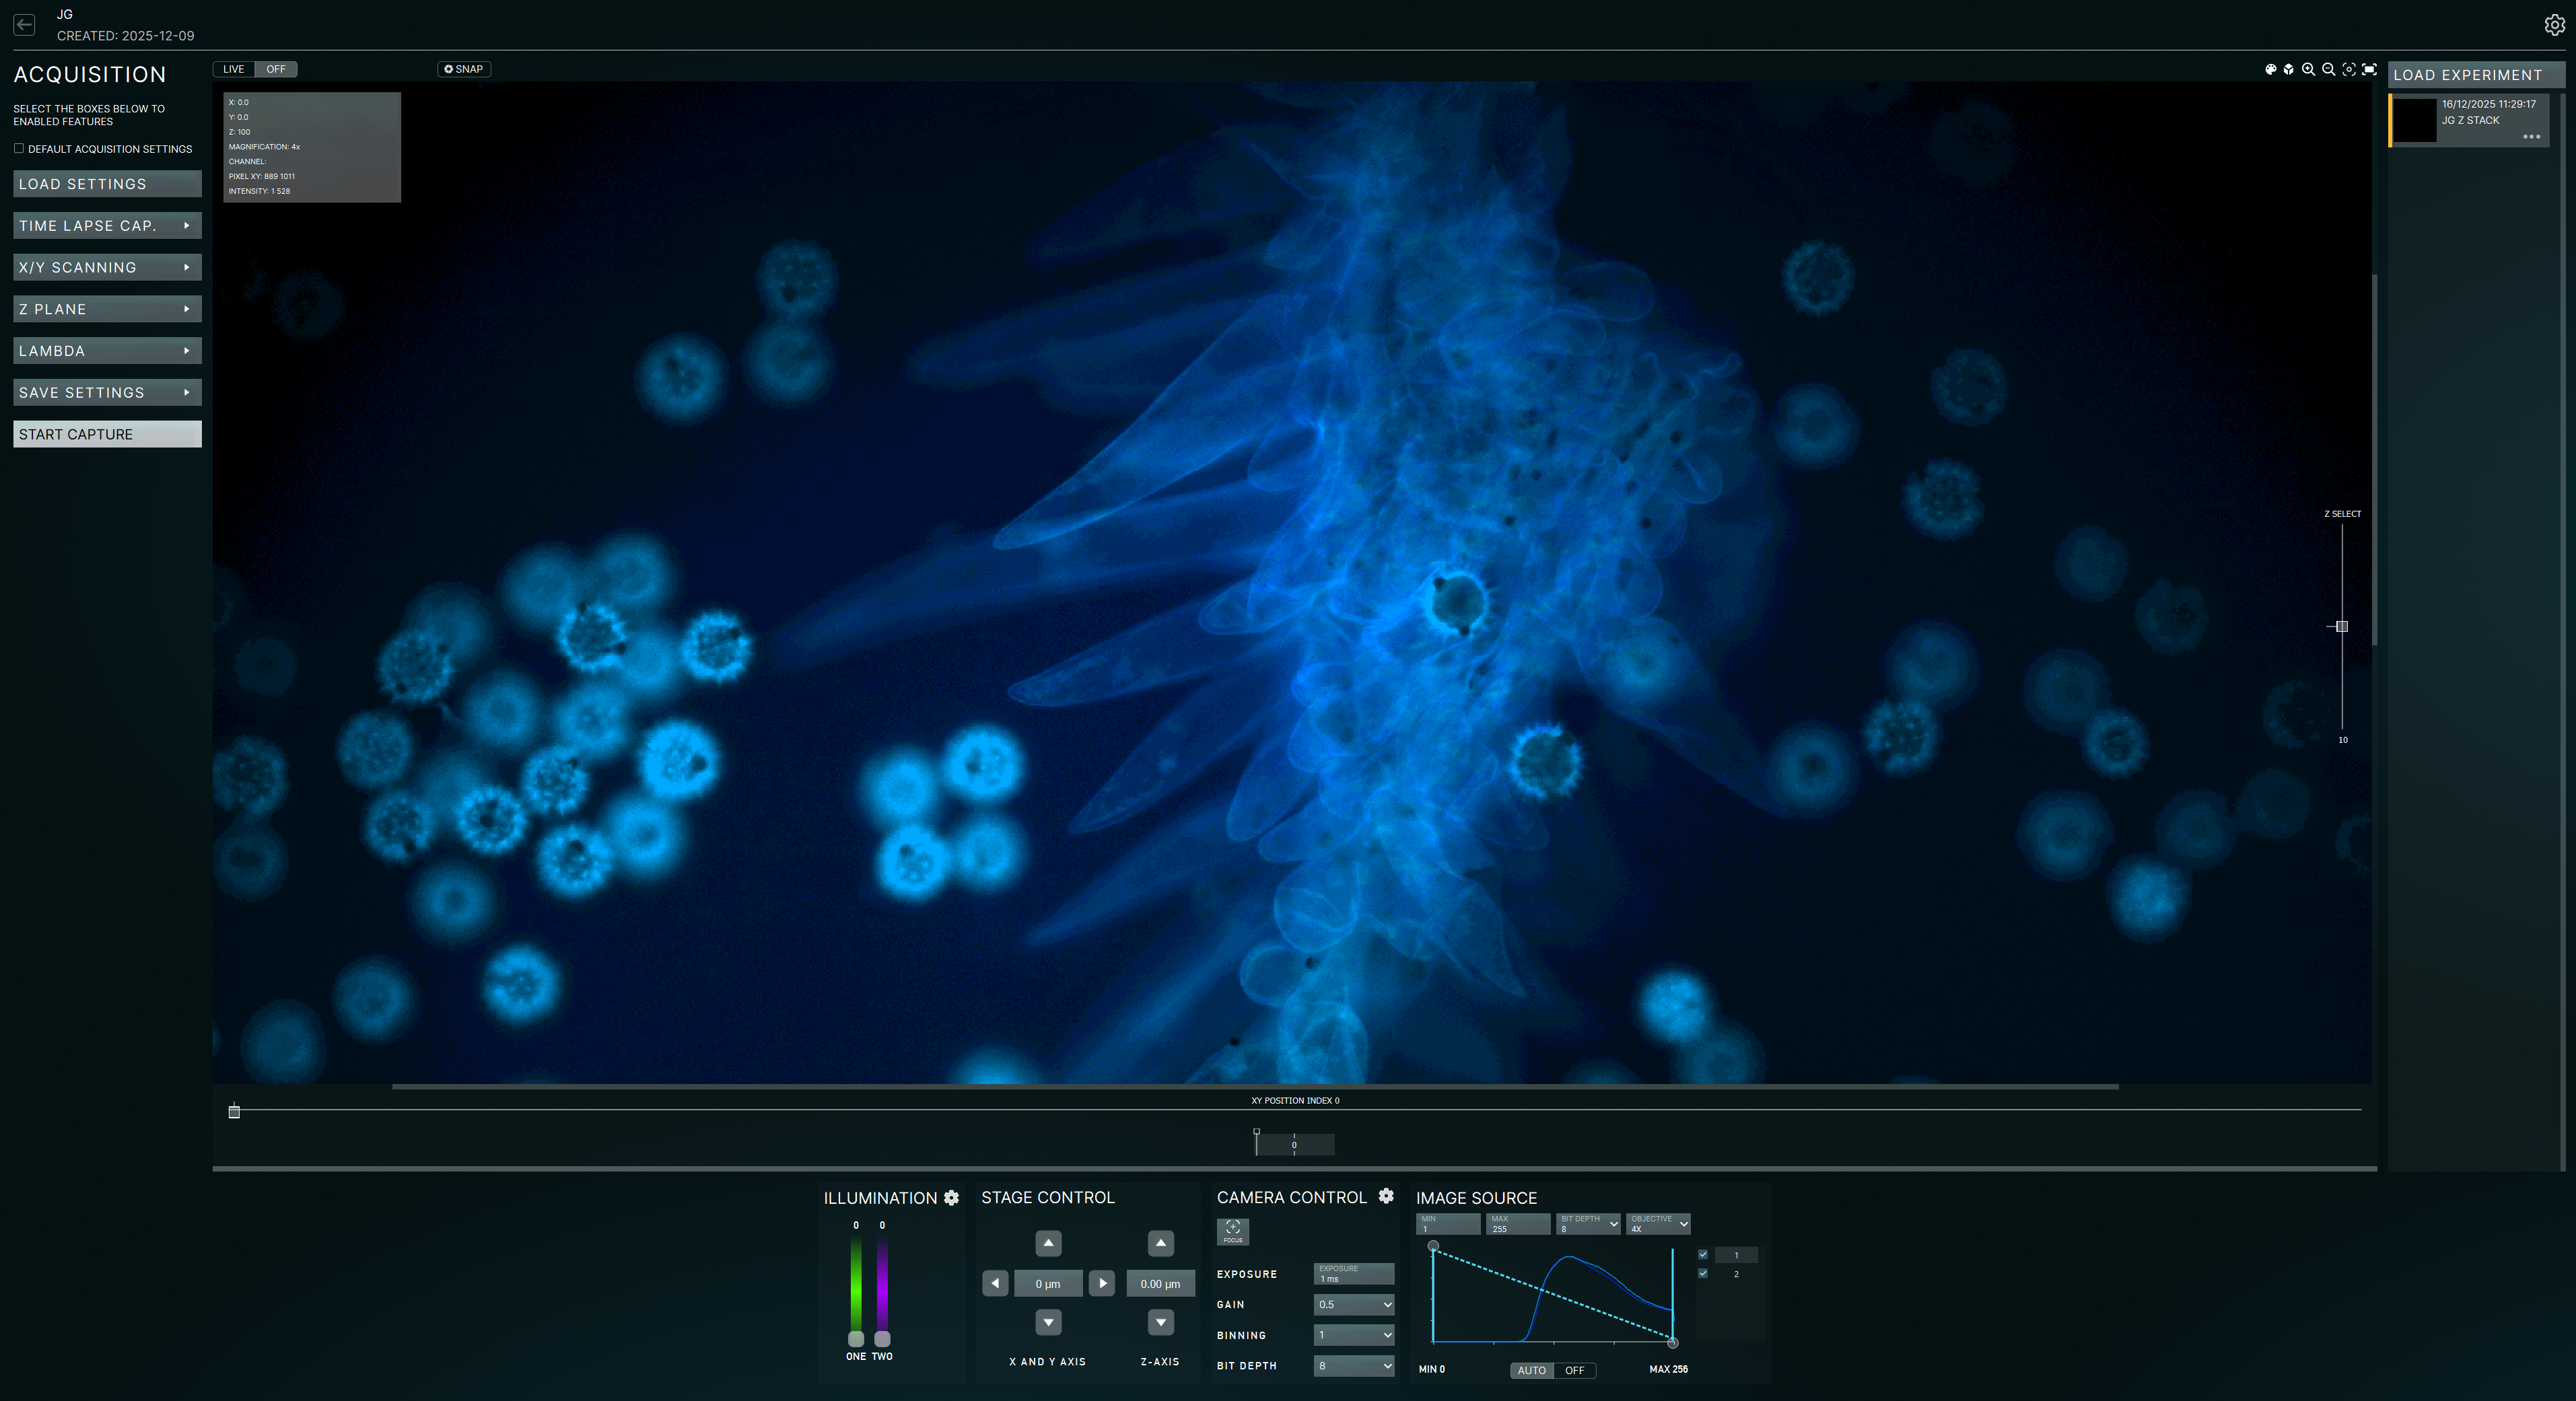
Task: Enable the Default Acquisition Settings checkbox
Action: click(19, 148)
